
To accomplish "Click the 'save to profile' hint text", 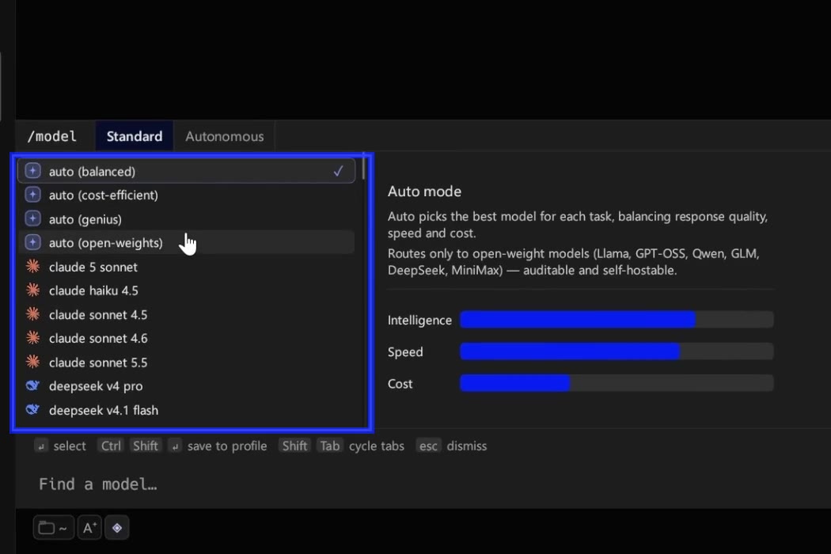I will coord(227,446).
